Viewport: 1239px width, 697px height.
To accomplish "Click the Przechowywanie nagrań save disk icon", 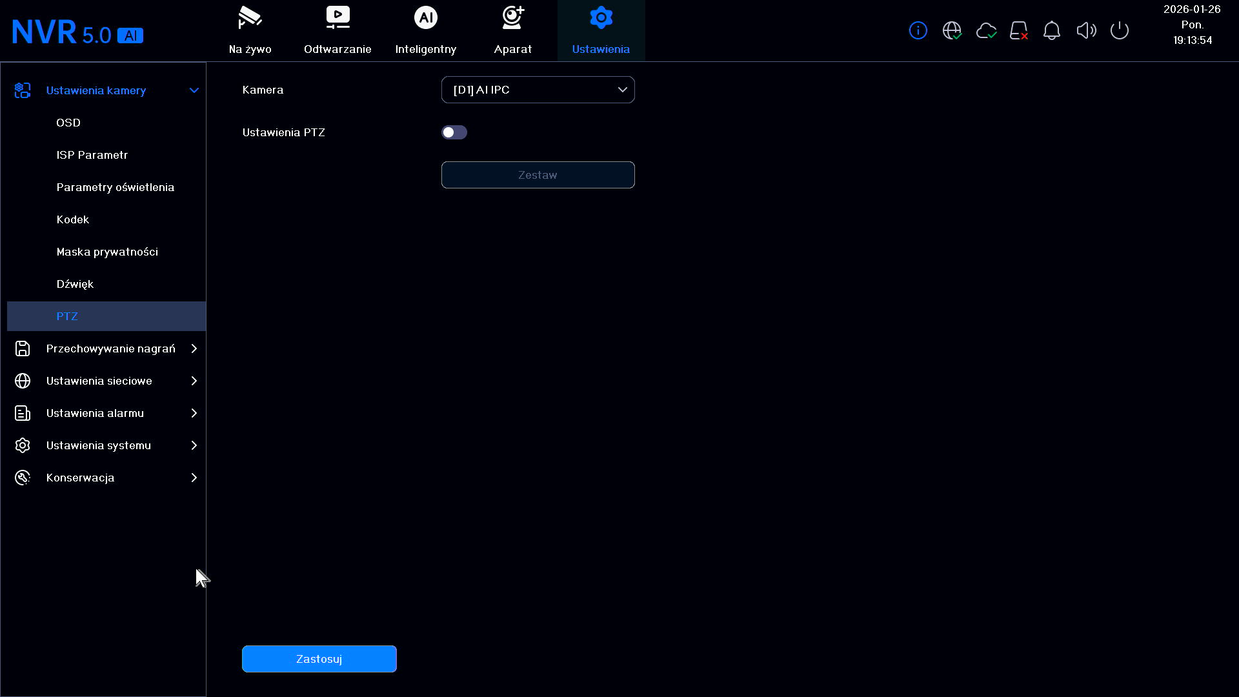I will [x=23, y=348].
